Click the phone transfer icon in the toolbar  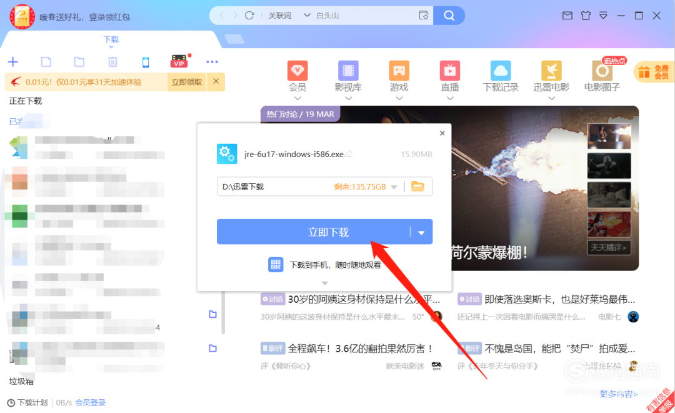pyautogui.click(x=146, y=62)
